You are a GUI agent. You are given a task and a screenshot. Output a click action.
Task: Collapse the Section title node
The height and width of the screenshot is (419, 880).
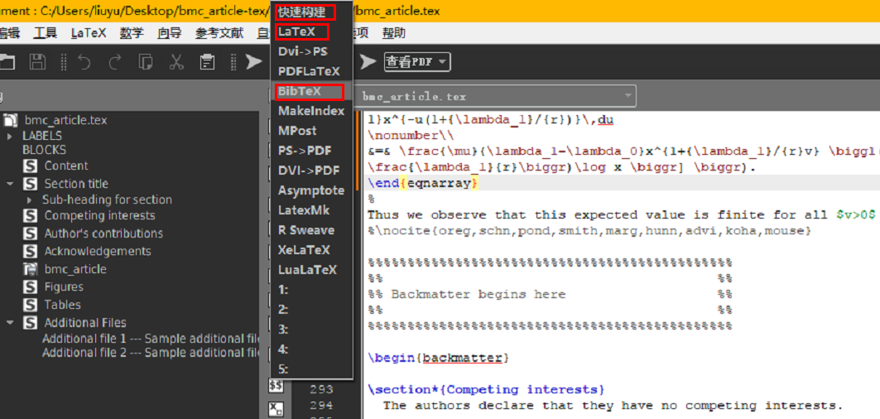10,184
